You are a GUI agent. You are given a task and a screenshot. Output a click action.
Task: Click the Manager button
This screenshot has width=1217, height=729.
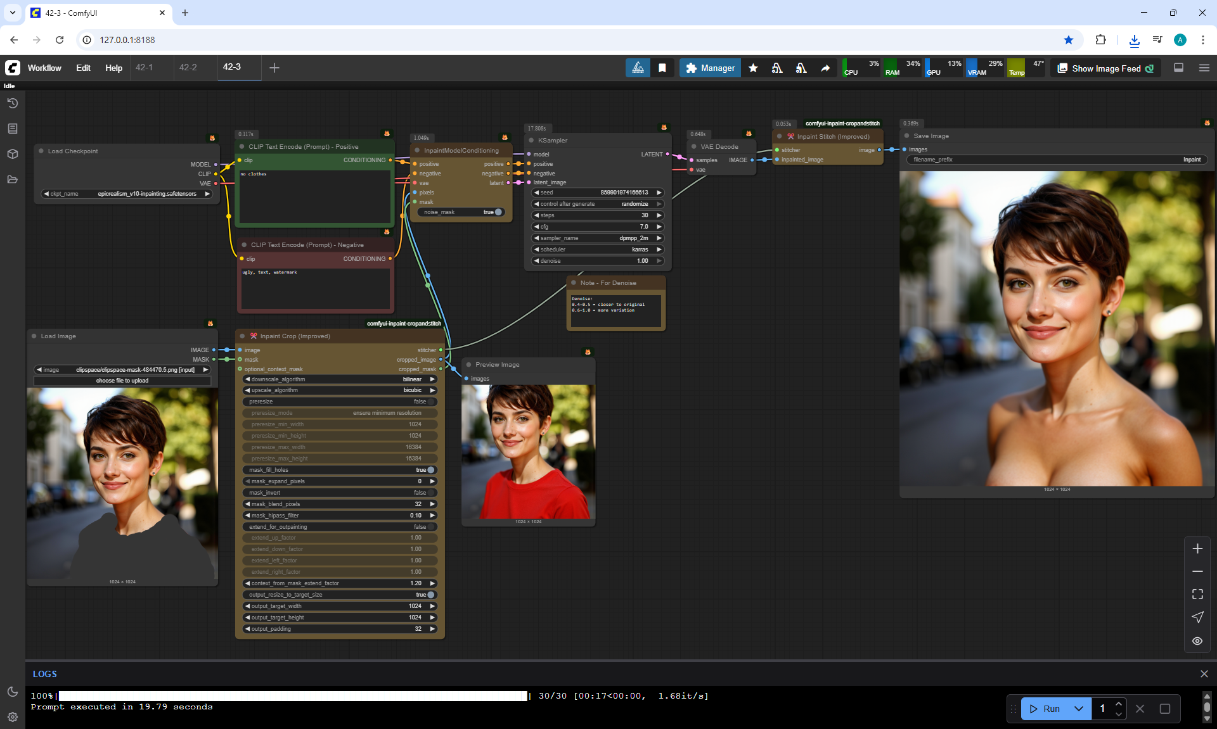point(710,68)
